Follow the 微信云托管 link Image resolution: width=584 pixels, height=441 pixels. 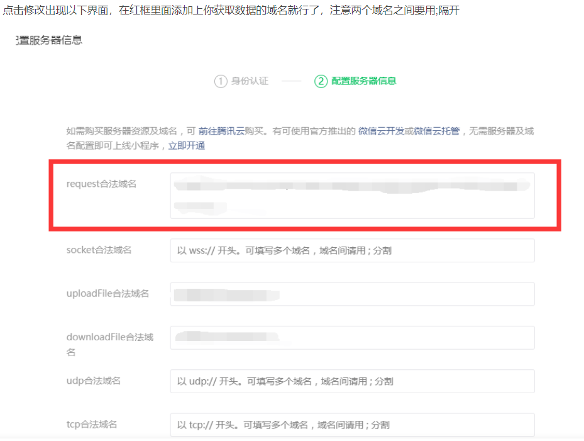tap(436, 131)
